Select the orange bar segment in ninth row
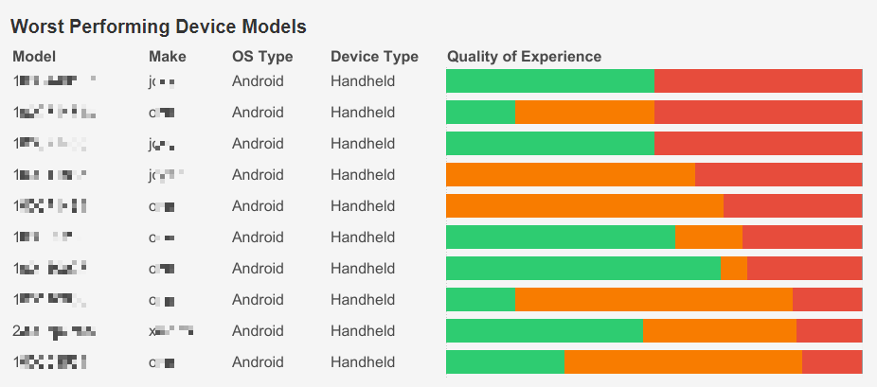This screenshot has height=387, width=877. 720,331
